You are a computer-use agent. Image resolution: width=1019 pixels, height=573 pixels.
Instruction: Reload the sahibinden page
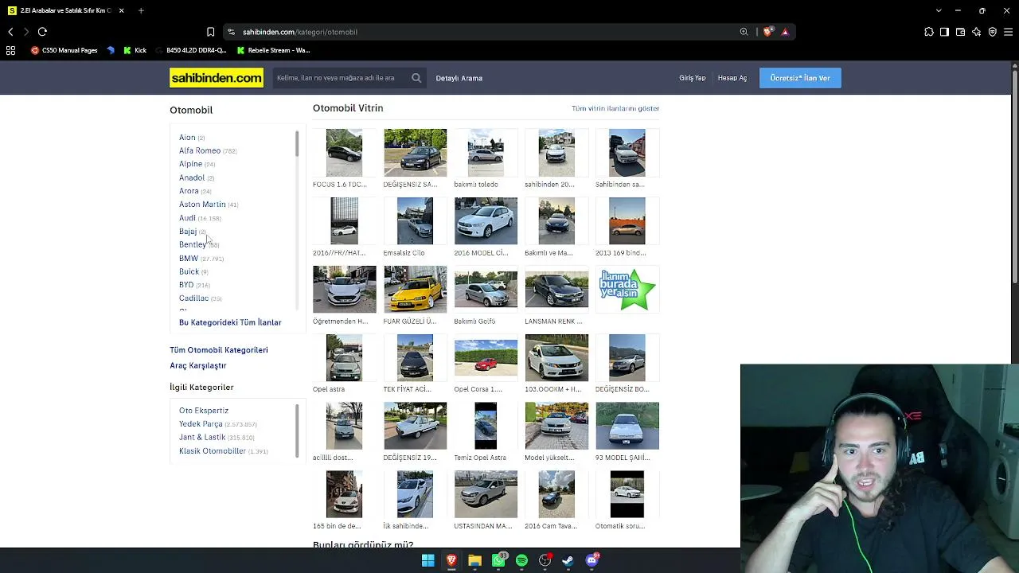(x=42, y=32)
